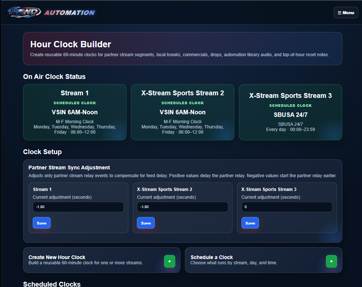Click VSIN 6AM-Noon in Stream 1 card

tap(75, 112)
